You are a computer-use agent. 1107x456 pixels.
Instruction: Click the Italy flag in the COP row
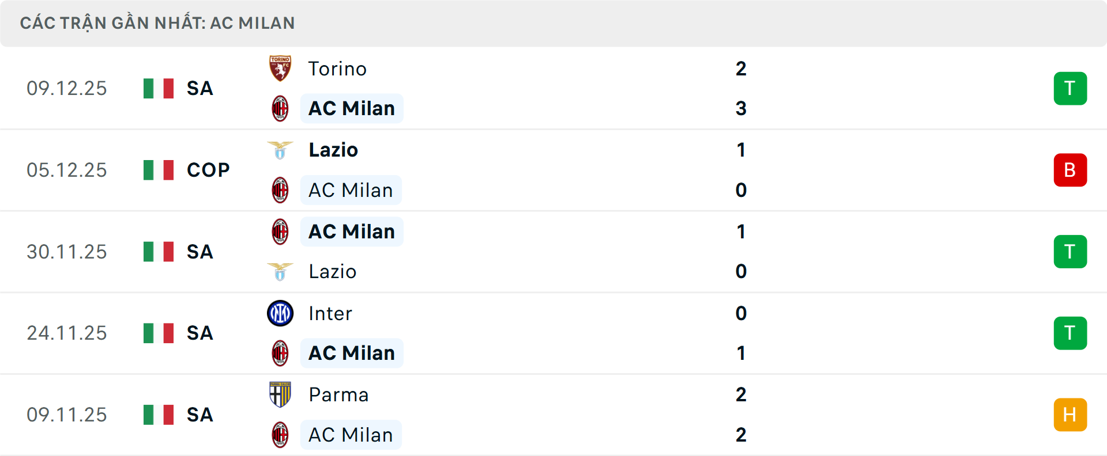(158, 170)
